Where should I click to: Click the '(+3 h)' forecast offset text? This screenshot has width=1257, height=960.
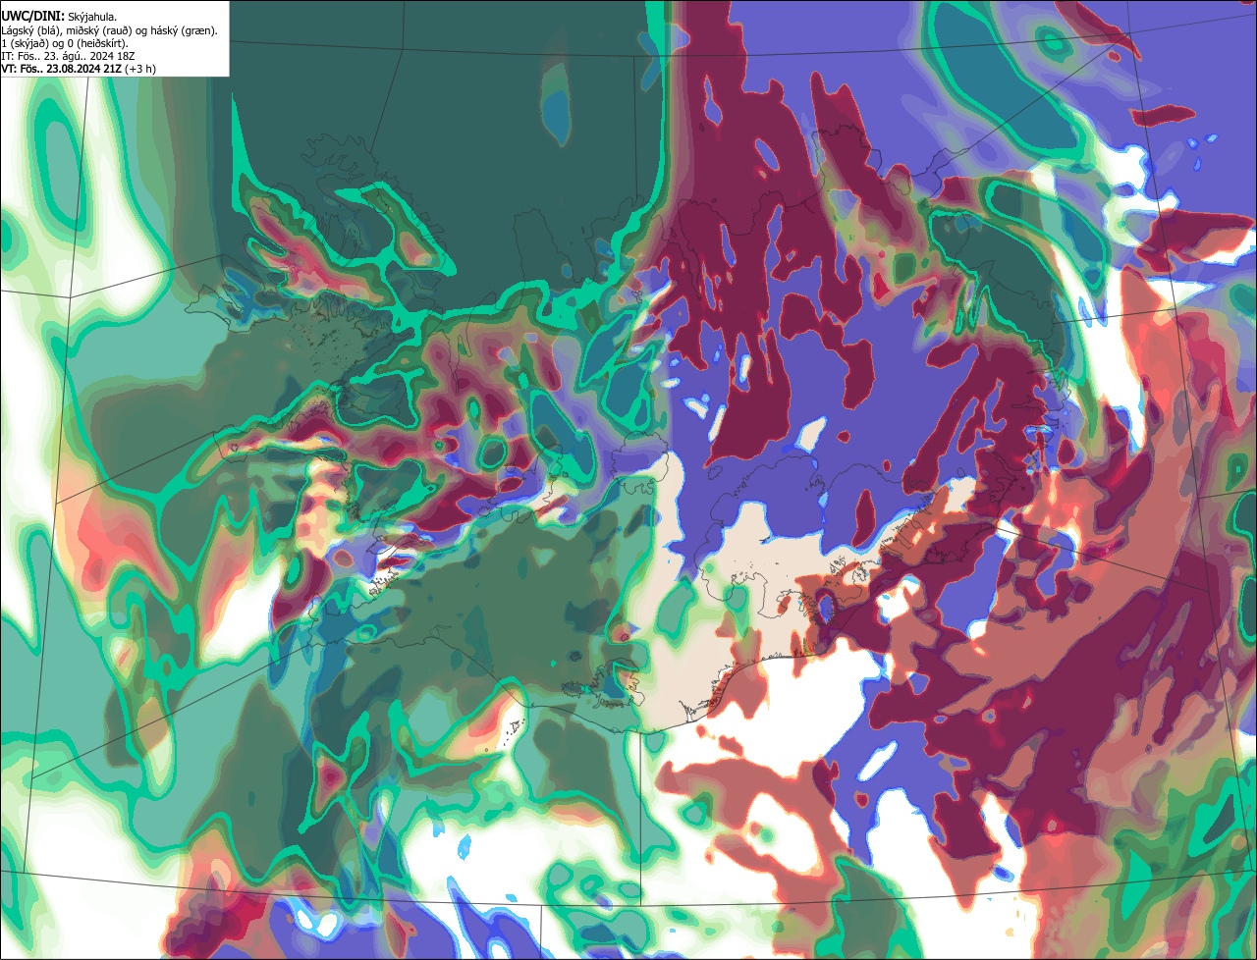click(x=140, y=70)
